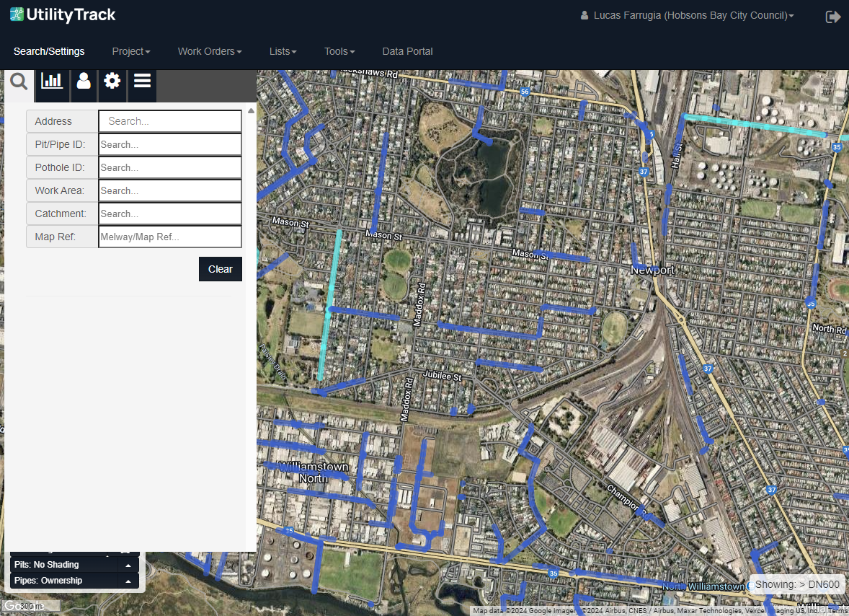
Task: Open the hamburger list tab
Action: (142, 81)
